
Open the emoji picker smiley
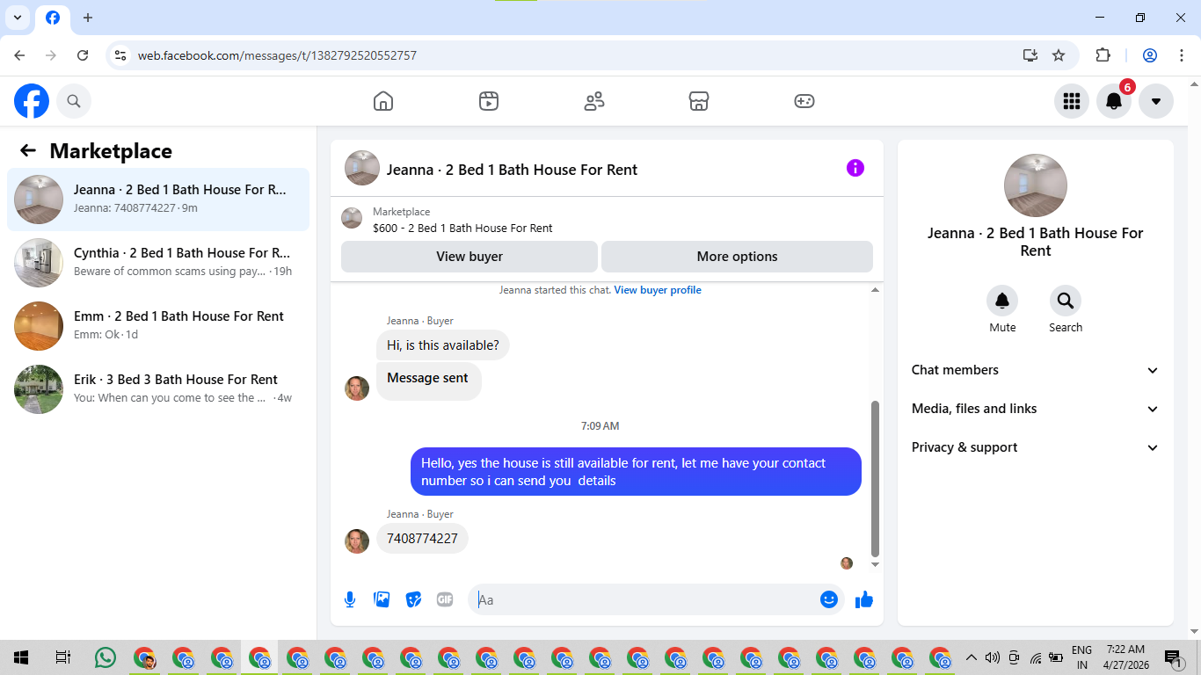point(828,599)
